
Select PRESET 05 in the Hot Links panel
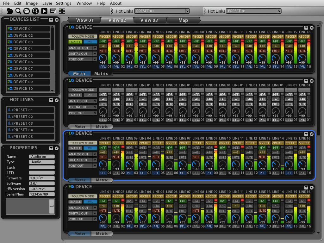[30, 137]
